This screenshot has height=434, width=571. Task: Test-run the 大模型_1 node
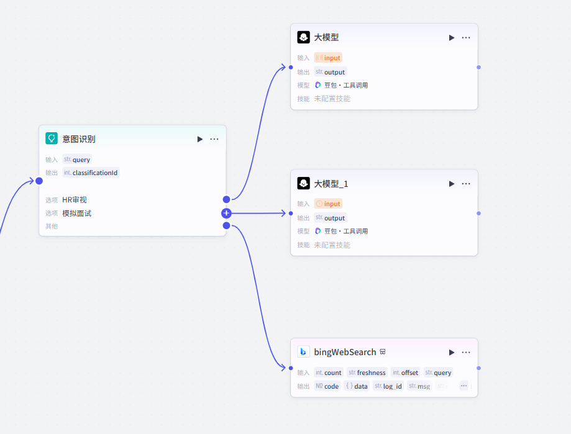[452, 184]
